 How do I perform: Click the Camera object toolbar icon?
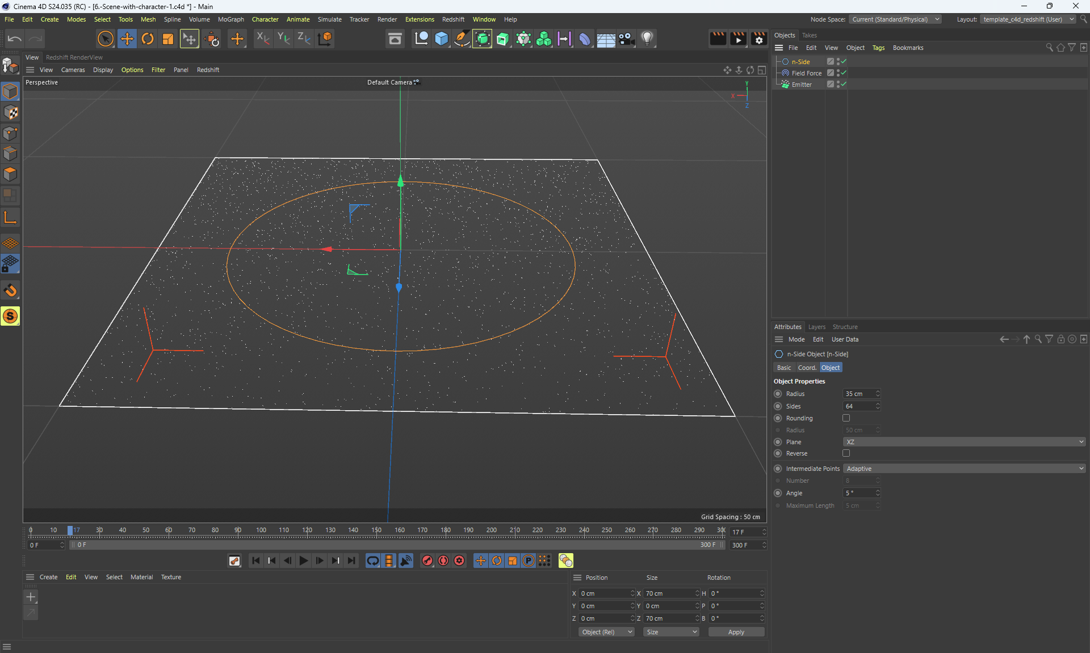626,39
